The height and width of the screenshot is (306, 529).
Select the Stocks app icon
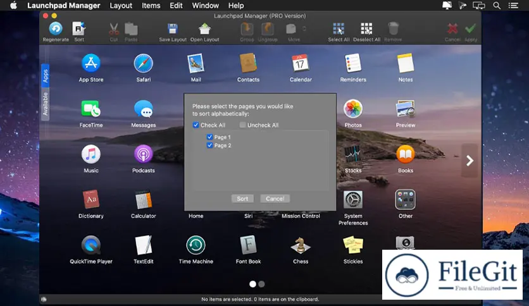[x=353, y=154]
